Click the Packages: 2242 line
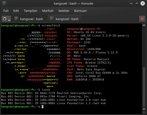The width and height of the screenshot is (147, 115). pos(79,42)
